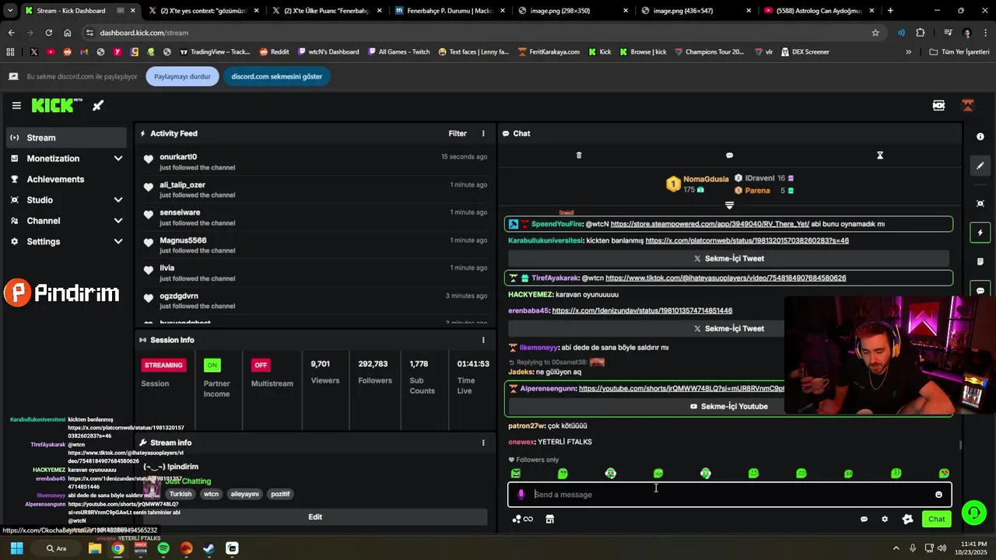
Task: Open Steam from the taskbar
Action: tap(209, 548)
